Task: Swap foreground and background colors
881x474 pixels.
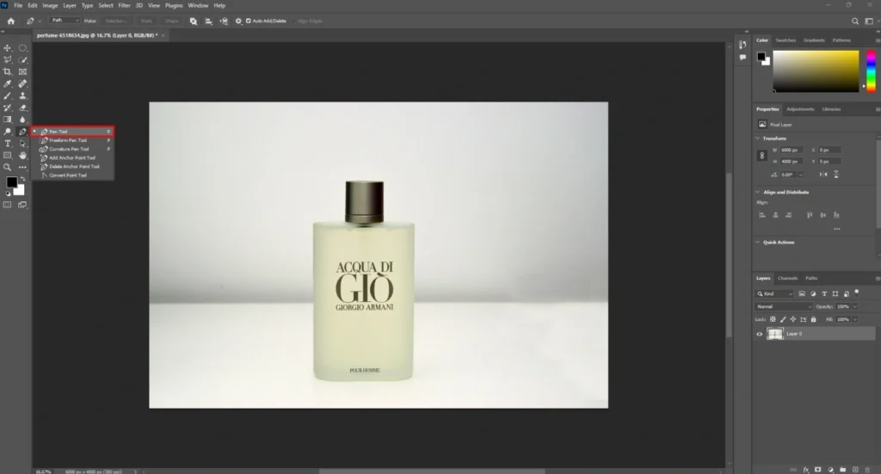Action: pos(23,179)
